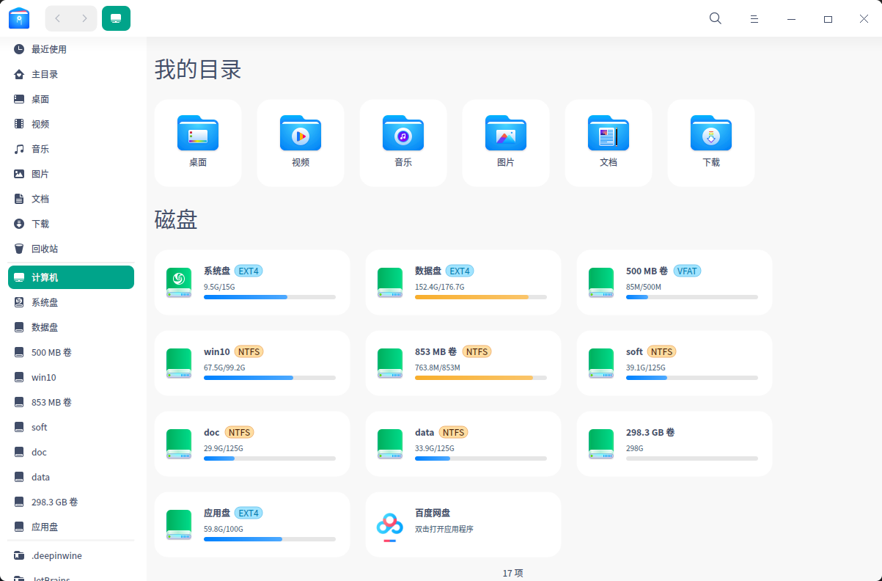Image resolution: width=882 pixels, height=581 pixels.
Task: Click the computer icon in address bar
Action: coord(116,18)
